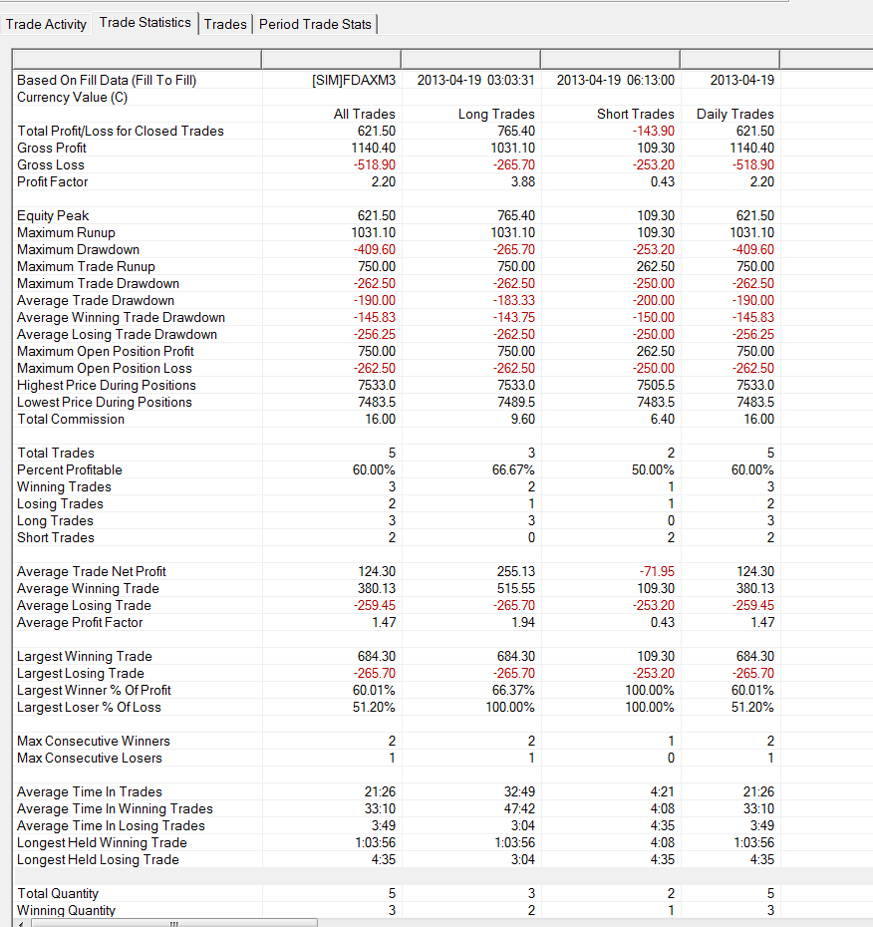Click the horizontal scrollbar left arrow
This screenshot has width=873, height=927.
22,923
